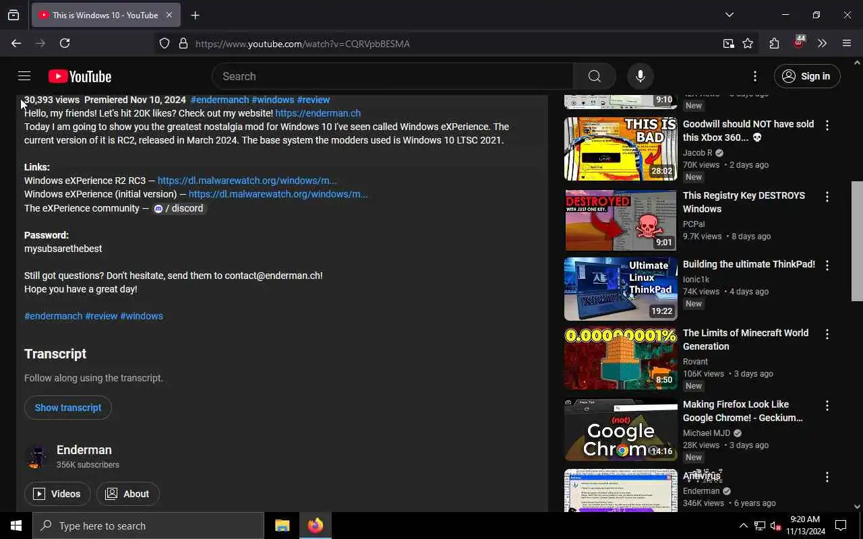Open Firefox application menu

847,44
